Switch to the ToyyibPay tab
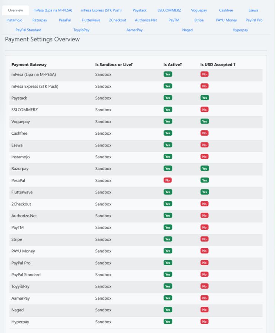275x333 pixels. [81, 30]
